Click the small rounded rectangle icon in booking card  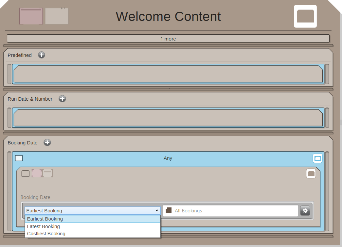pos(26,173)
